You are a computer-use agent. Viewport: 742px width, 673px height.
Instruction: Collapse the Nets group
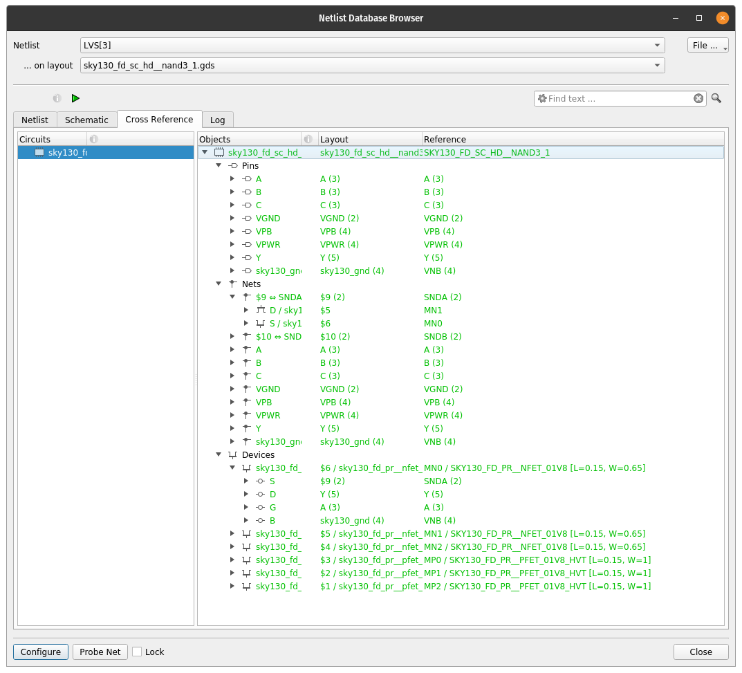[x=219, y=284]
